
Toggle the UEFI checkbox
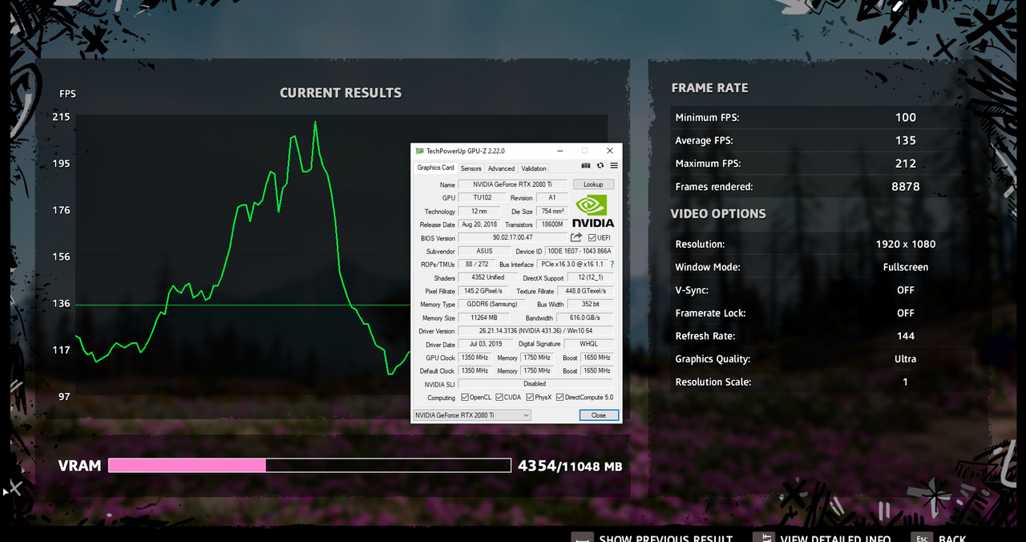[x=592, y=237]
